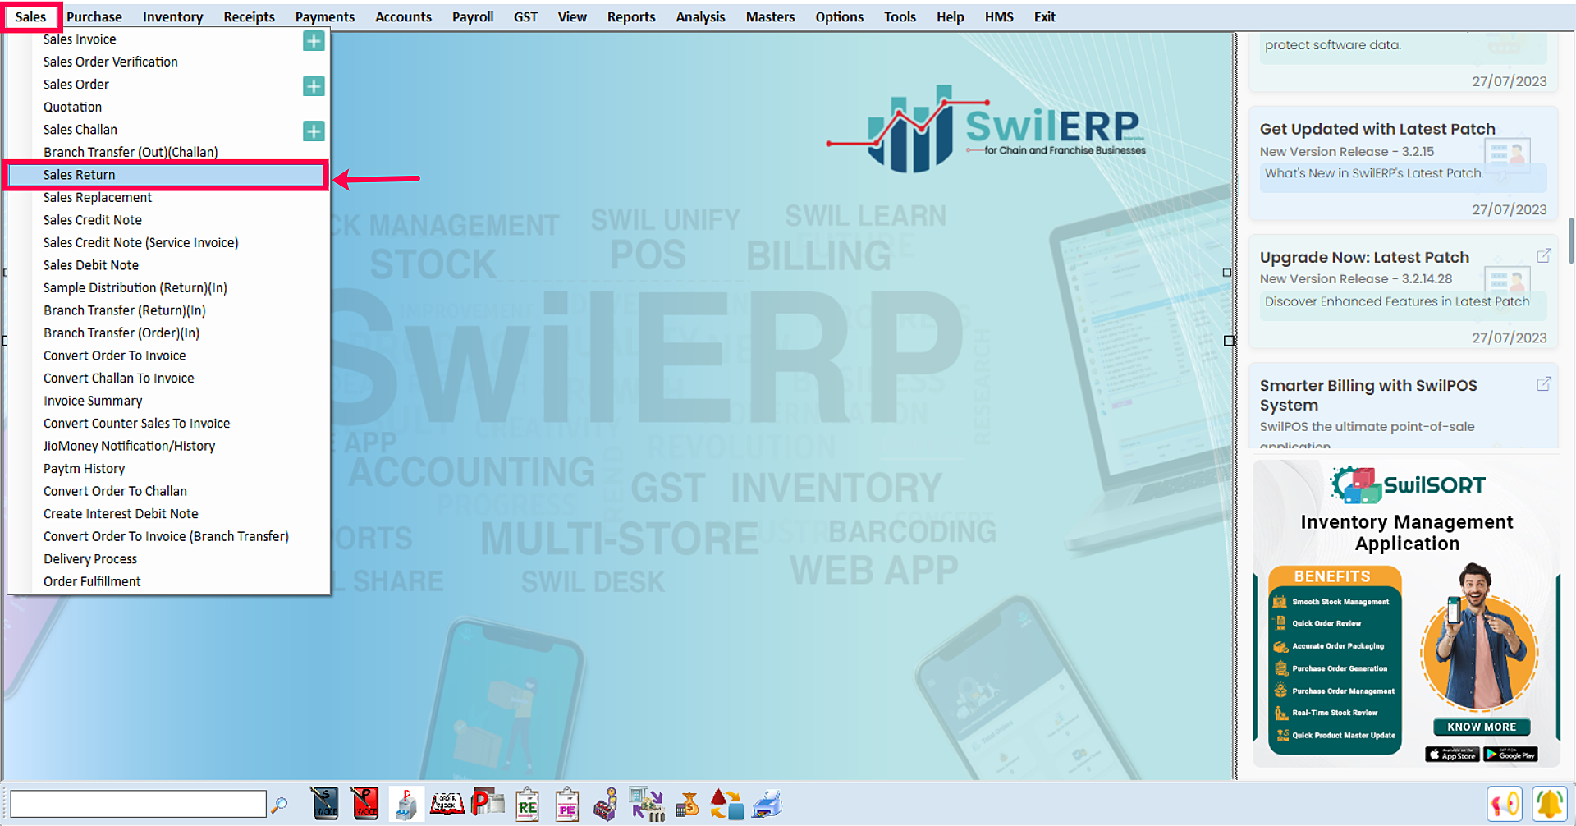Click the shapes with arrows toolbar icon

click(726, 804)
